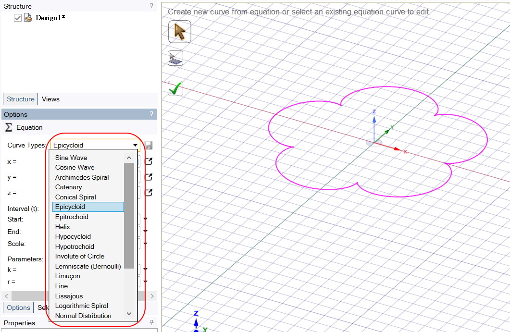Click the Interval (t): label
Image resolution: width=510 pixels, height=332 pixels.
[x=23, y=209]
